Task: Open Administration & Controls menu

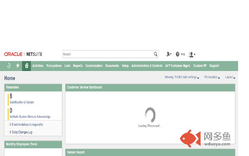Action: click(x=147, y=66)
